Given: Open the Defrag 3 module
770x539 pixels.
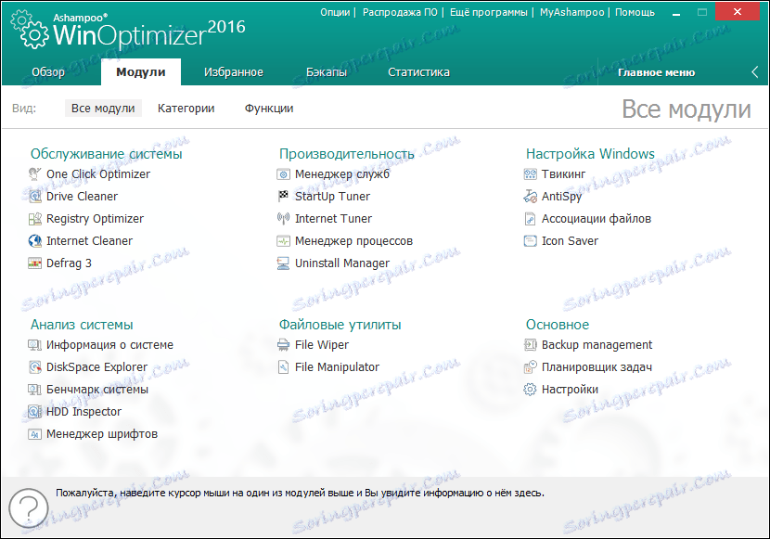Looking at the screenshot, I should click(x=70, y=263).
